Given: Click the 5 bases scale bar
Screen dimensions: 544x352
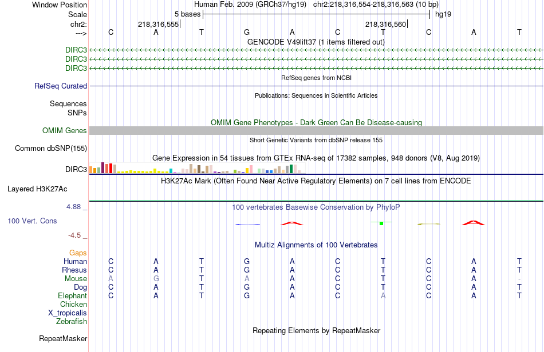Looking at the screenshot, I should 317,14.
